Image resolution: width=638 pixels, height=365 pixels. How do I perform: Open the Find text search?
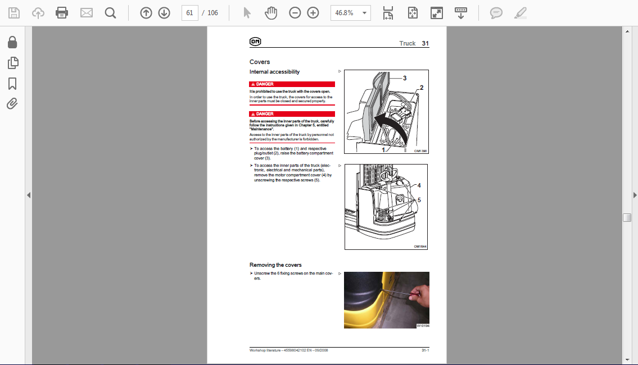[x=110, y=13]
